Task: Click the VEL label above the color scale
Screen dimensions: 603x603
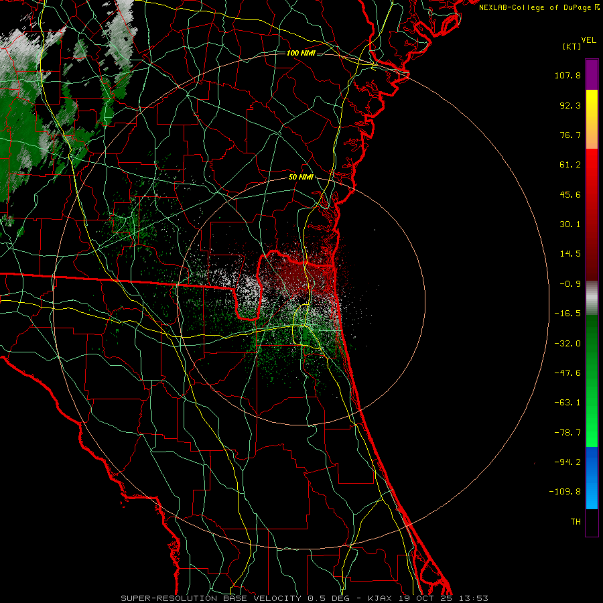Action: tap(588, 40)
